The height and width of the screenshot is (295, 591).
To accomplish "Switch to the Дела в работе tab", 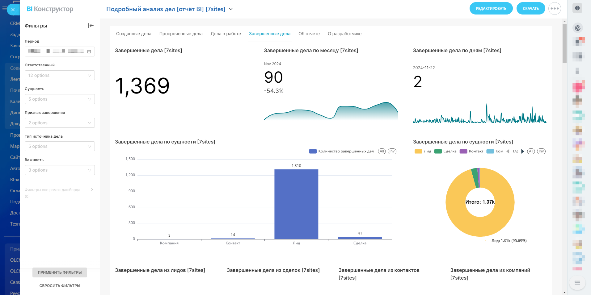I will (x=226, y=34).
